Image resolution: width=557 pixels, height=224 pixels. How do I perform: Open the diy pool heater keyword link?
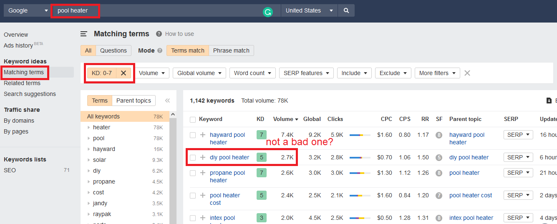(229, 157)
